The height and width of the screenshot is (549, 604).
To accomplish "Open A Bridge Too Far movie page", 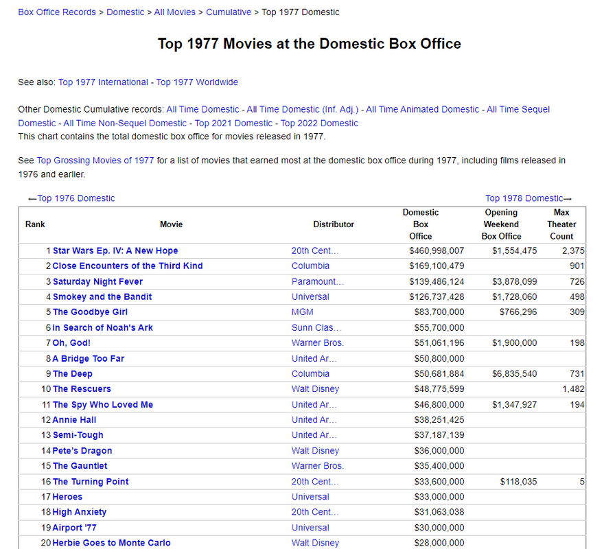I will (89, 359).
